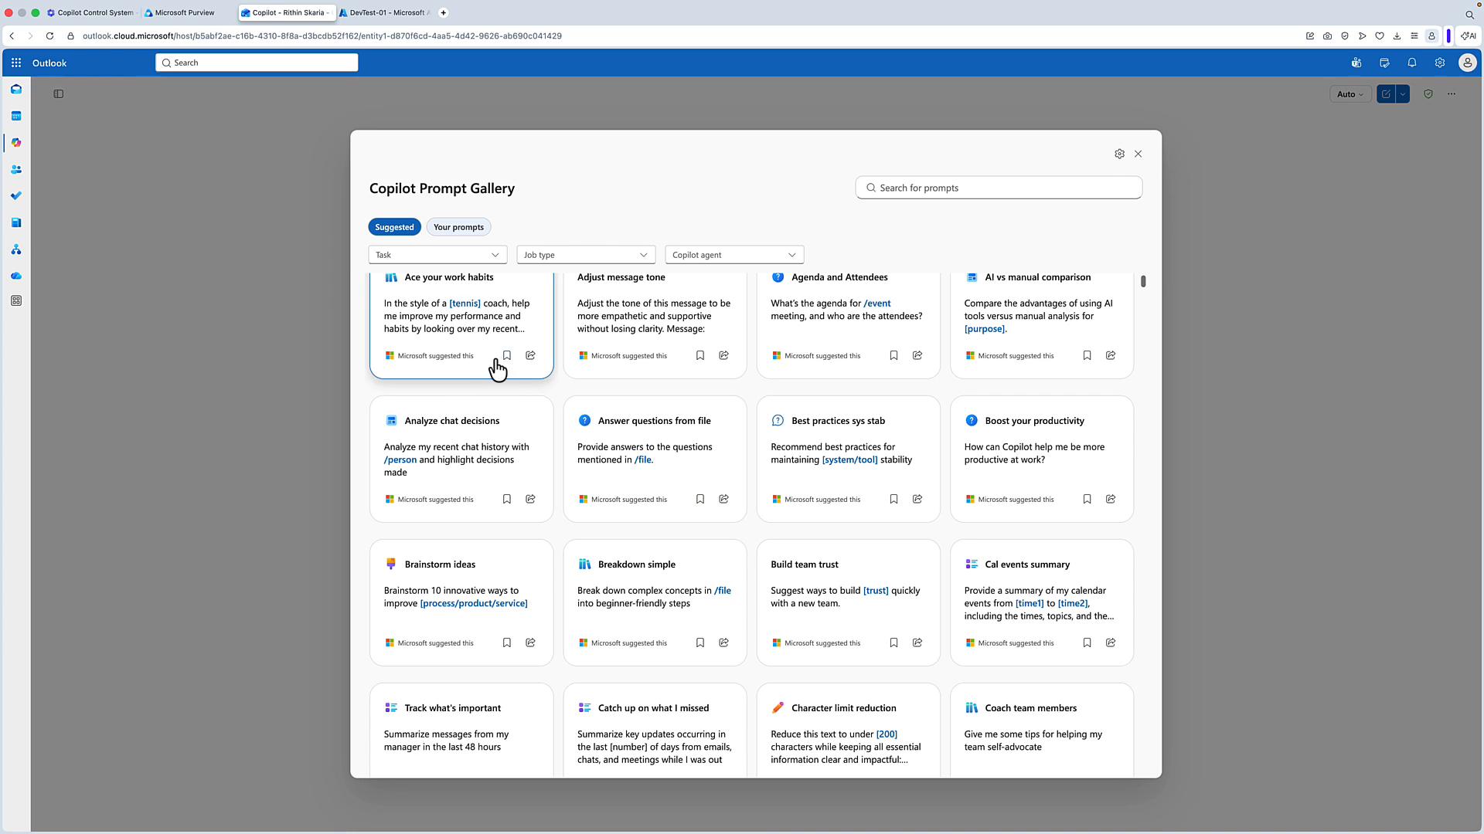This screenshot has height=834, width=1484.
Task: Open the Task filter dropdown
Action: pyautogui.click(x=437, y=255)
